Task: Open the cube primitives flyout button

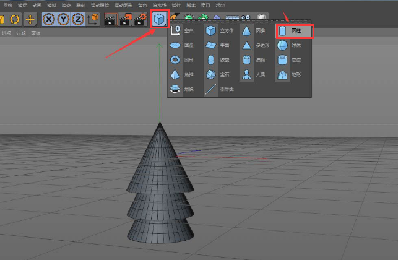Action: tap(159, 19)
